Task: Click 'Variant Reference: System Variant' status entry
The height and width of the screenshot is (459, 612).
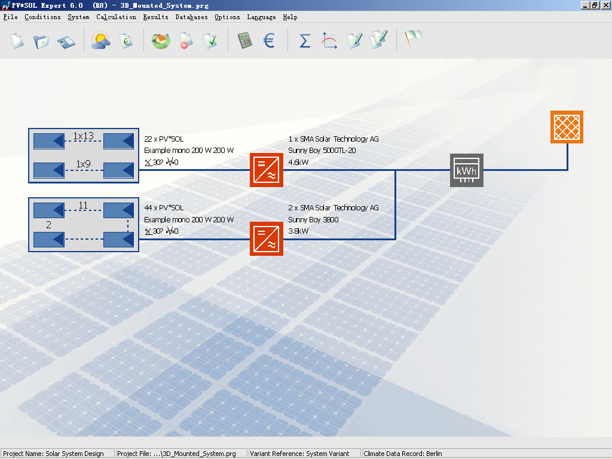Action: tap(305, 454)
